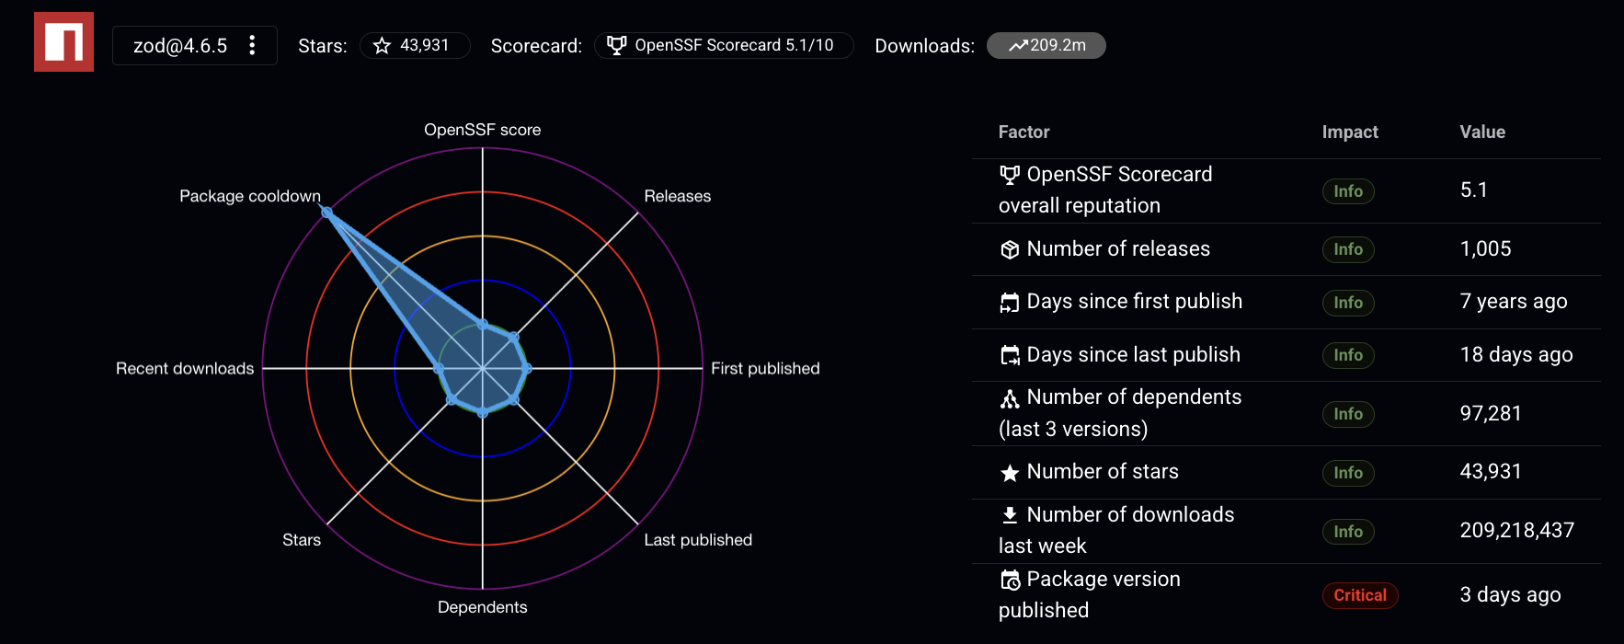Click the '3 days ago' value
The image size is (1624, 644).
coord(1511,595)
